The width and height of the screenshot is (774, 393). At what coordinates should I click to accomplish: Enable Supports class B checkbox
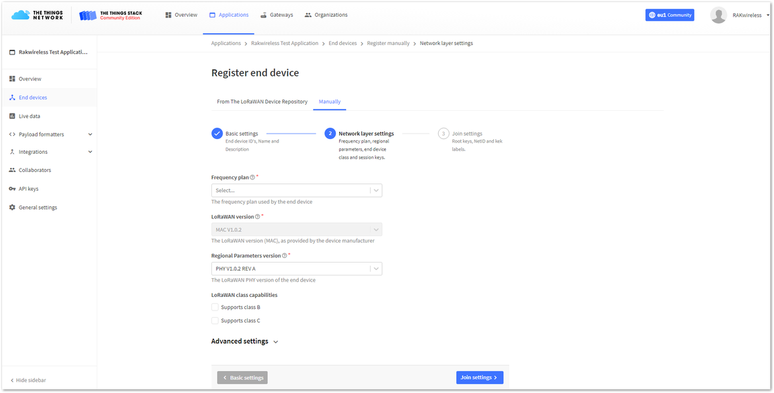click(215, 307)
